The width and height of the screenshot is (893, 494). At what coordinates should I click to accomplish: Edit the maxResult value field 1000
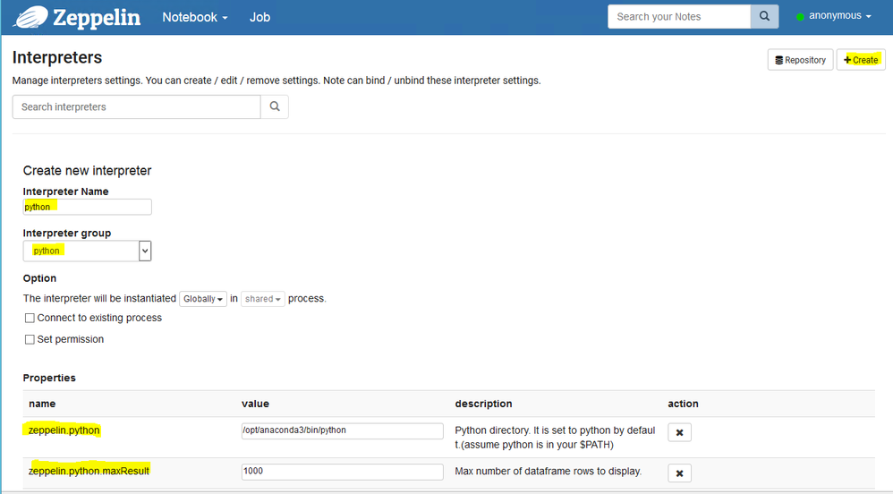coord(343,472)
